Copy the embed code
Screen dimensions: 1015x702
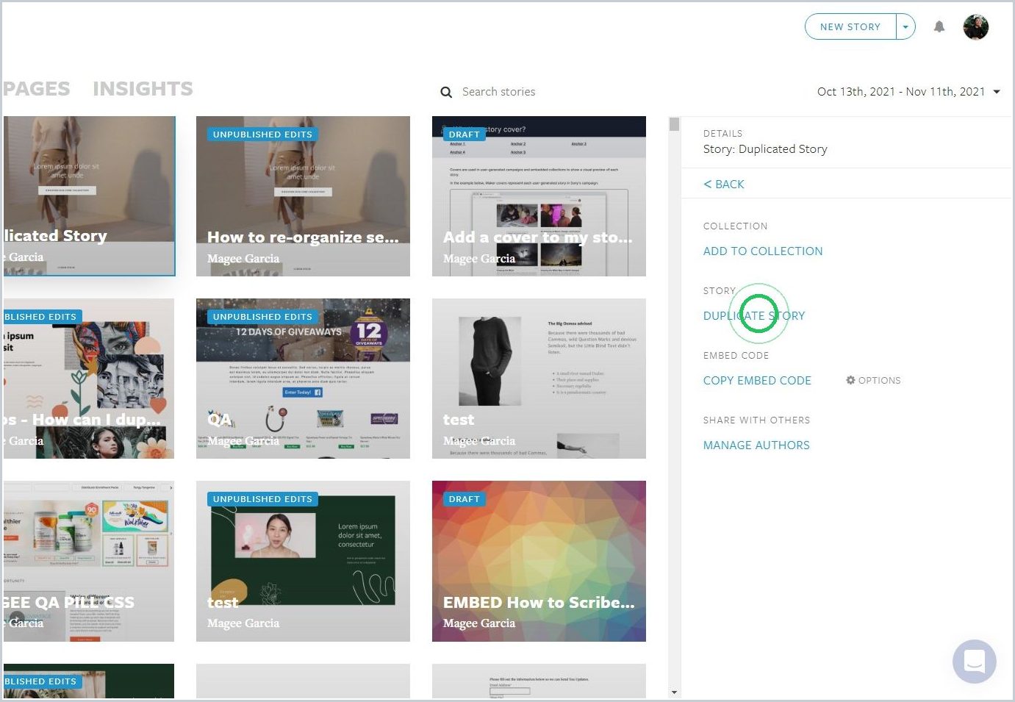(757, 381)
